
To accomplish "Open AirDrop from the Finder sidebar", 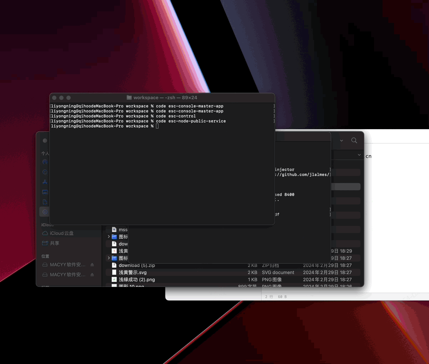I will coord(45,162).
